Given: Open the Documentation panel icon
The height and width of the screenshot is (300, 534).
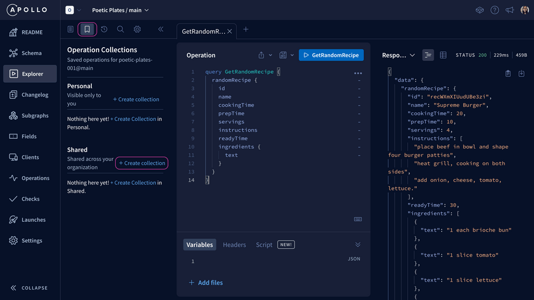Looking at the screenshot, I should (x=71, y=29).
